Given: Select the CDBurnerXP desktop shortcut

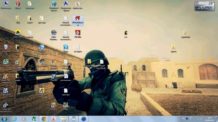Looking at the screenshot, I should pos(6,92).
